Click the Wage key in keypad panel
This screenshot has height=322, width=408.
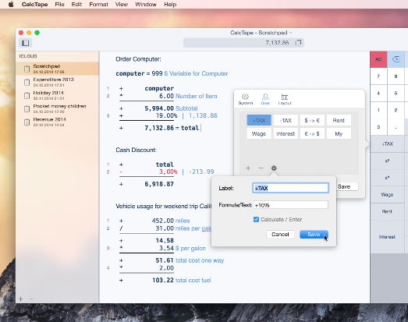tap(388, 195)
